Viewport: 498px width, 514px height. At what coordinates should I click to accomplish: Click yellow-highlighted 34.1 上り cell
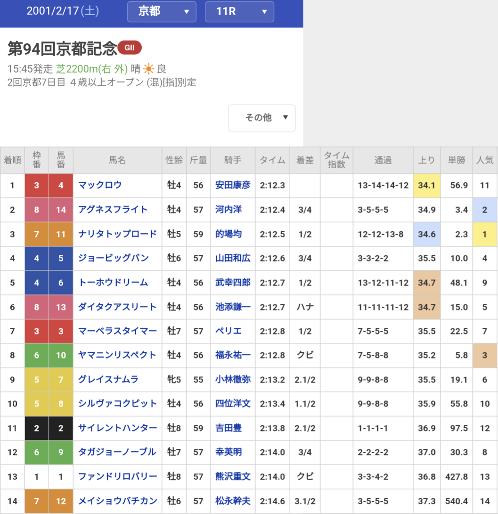(426, 185)
